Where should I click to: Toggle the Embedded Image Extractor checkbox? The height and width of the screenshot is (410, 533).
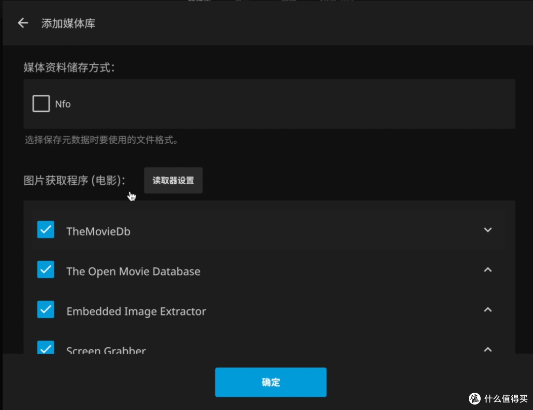[45, 310]
